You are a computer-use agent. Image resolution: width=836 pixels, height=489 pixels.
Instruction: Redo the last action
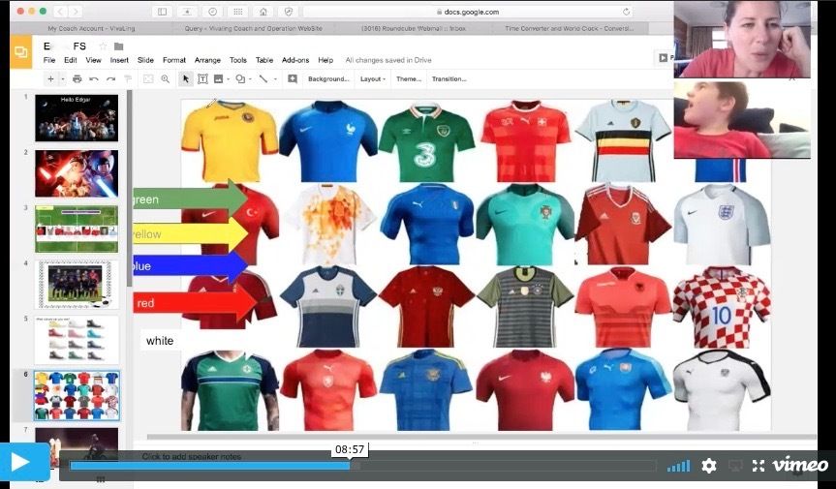pos(110,78)
